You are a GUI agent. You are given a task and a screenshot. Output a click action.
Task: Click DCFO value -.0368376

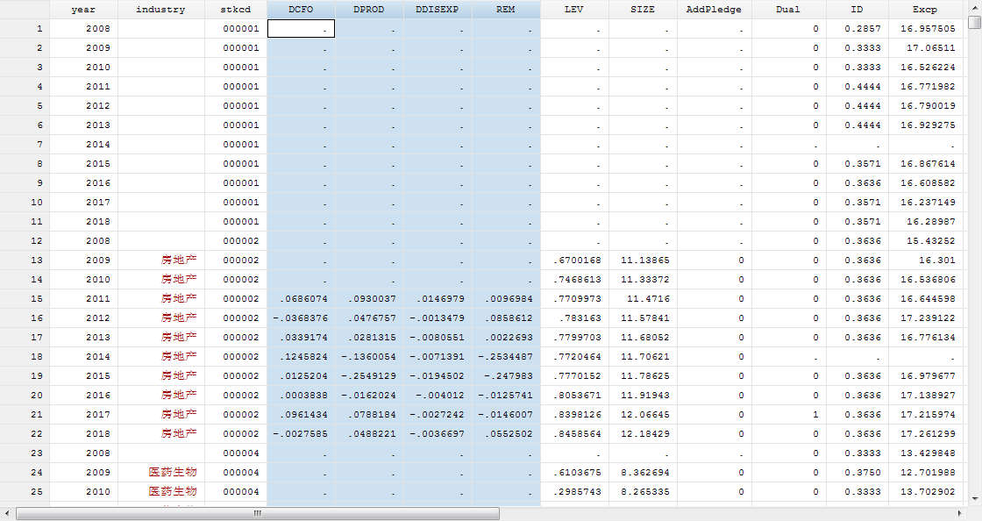(x=301, y=318)
